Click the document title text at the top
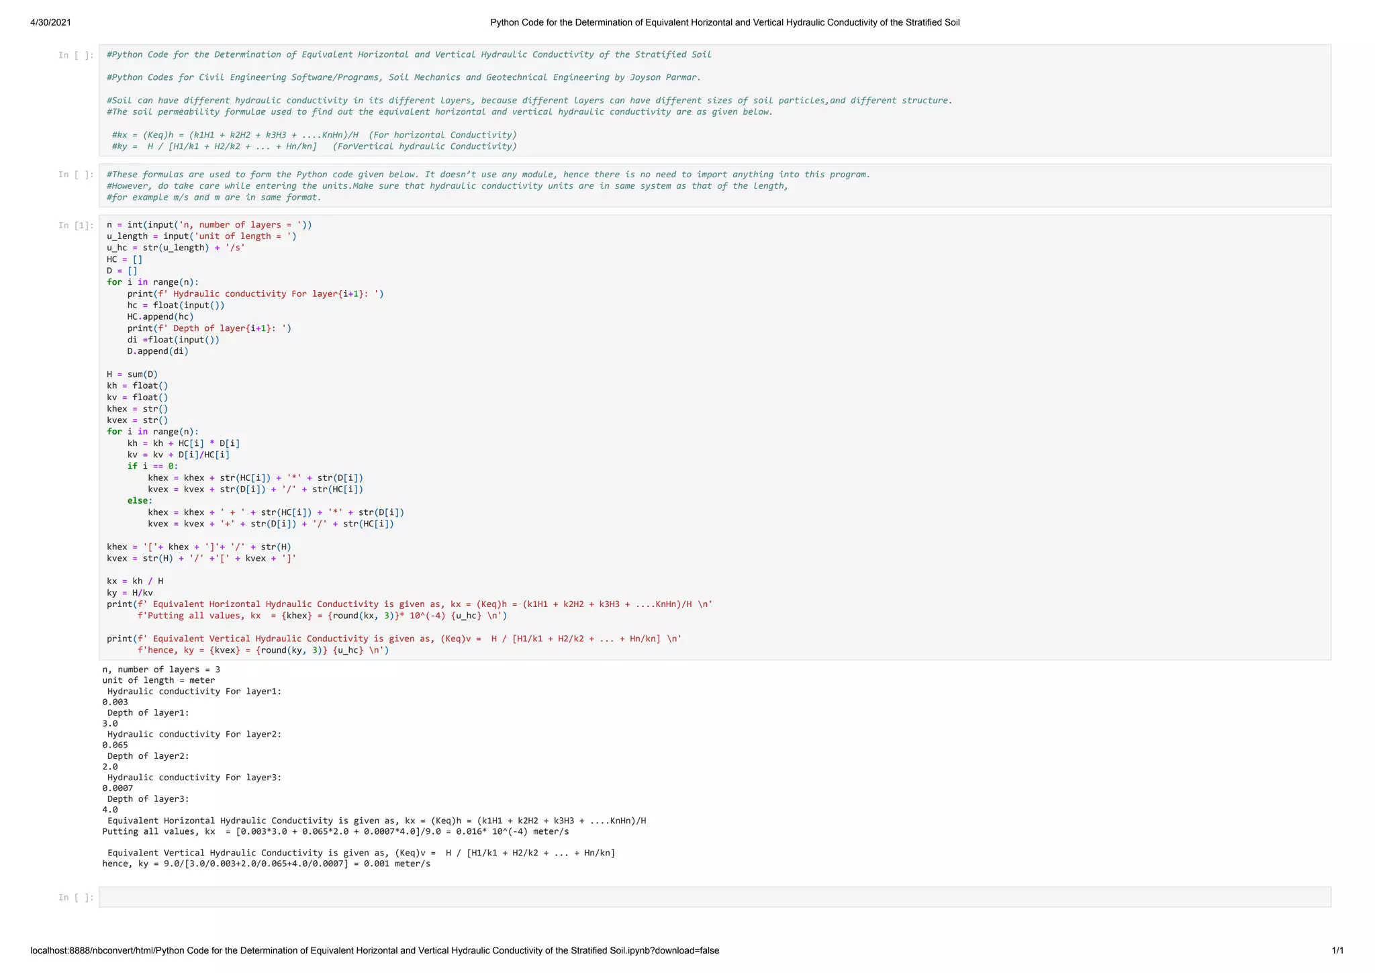Screen dimensions: 1375x973 (724, 23)
